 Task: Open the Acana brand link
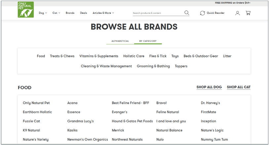point(72,103)
